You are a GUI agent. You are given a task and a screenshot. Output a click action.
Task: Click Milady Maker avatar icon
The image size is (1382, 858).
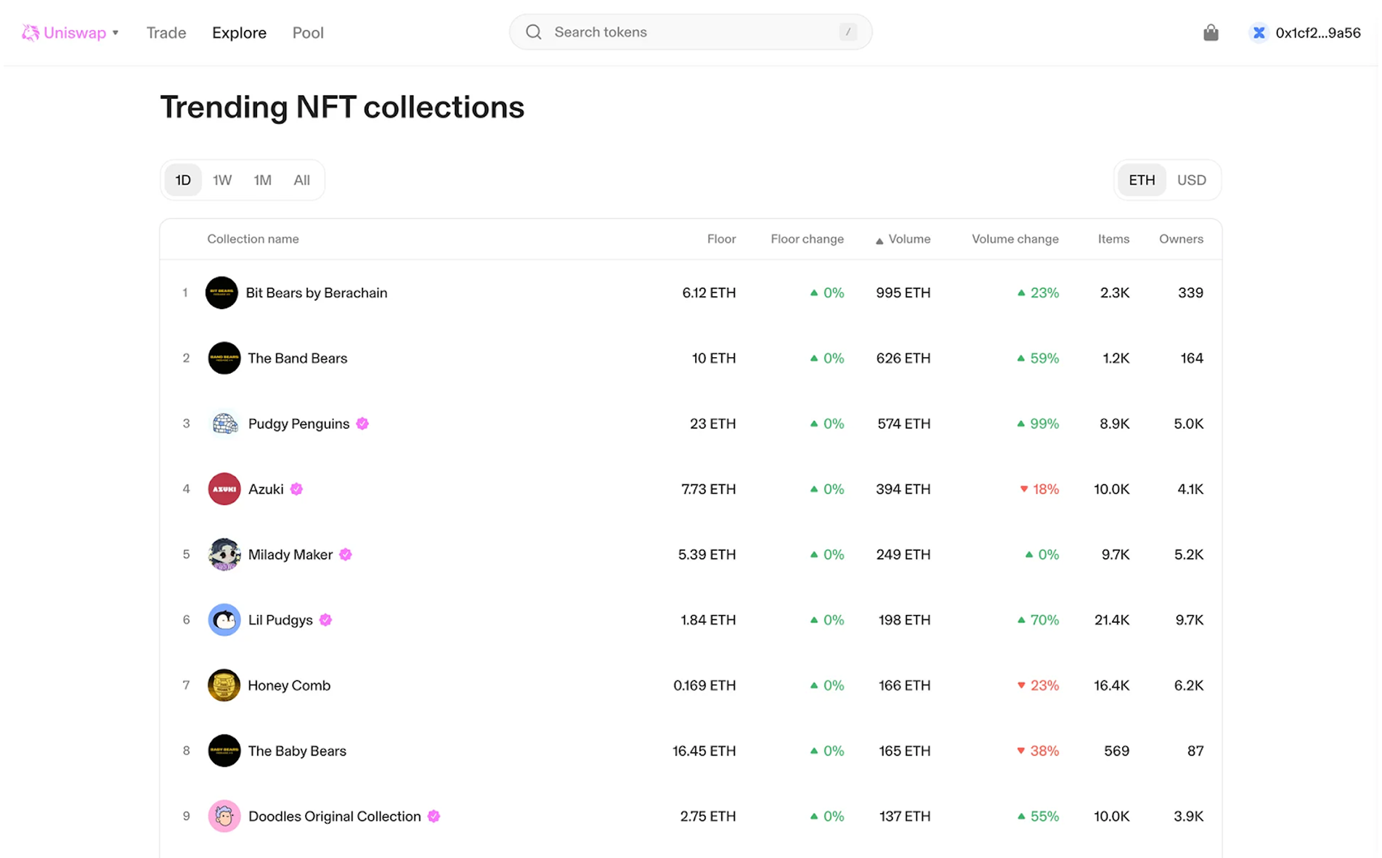tap(224, 555)
